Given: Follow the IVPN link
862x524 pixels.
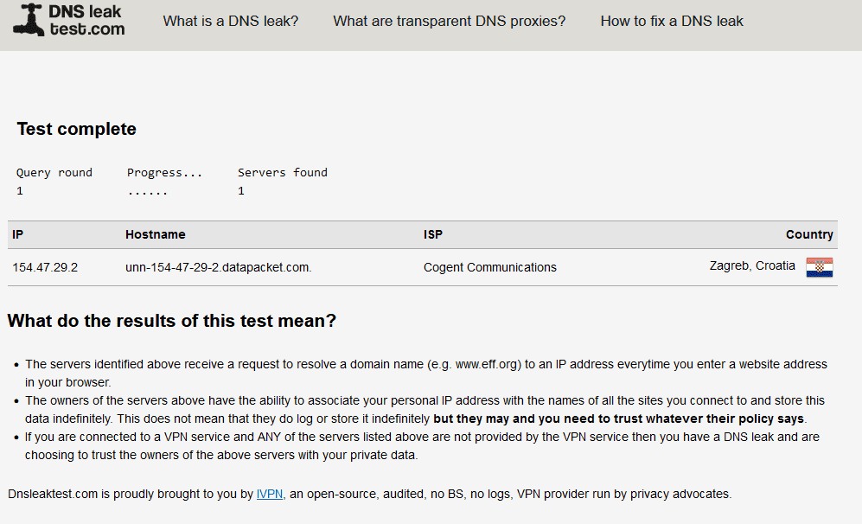Looking at the screenshot, I should (270, 494).
